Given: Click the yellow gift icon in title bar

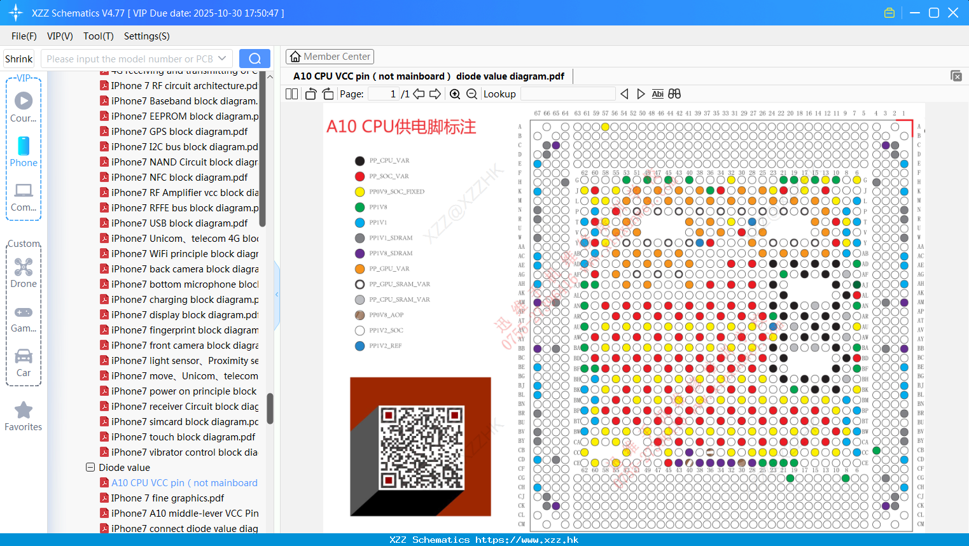Looking at the screenshot, I should point(889,13).
